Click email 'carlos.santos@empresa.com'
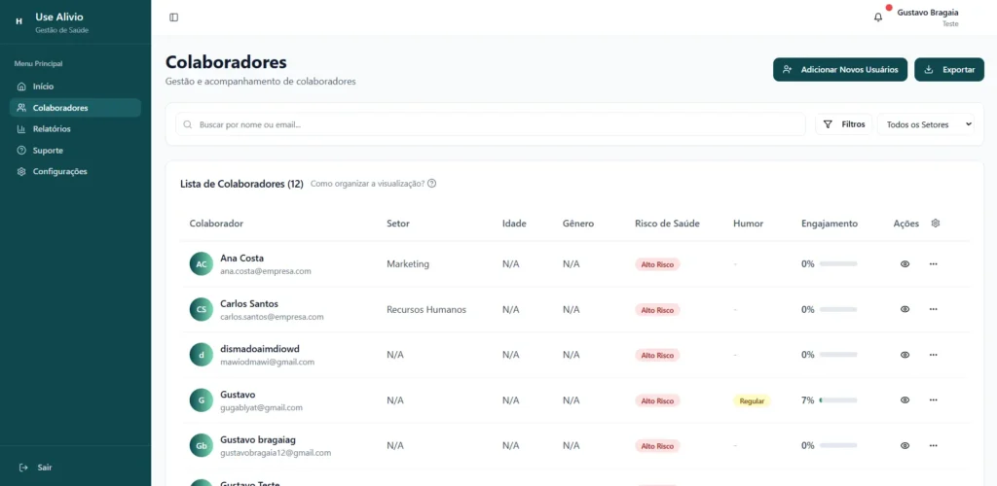This screenshot has width=997, height=486. [273, 317]
